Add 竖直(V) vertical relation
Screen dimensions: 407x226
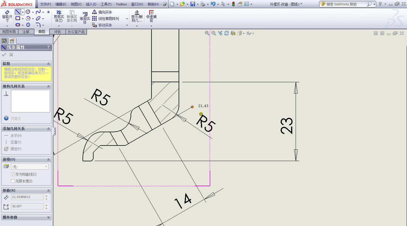click(13, 142)
